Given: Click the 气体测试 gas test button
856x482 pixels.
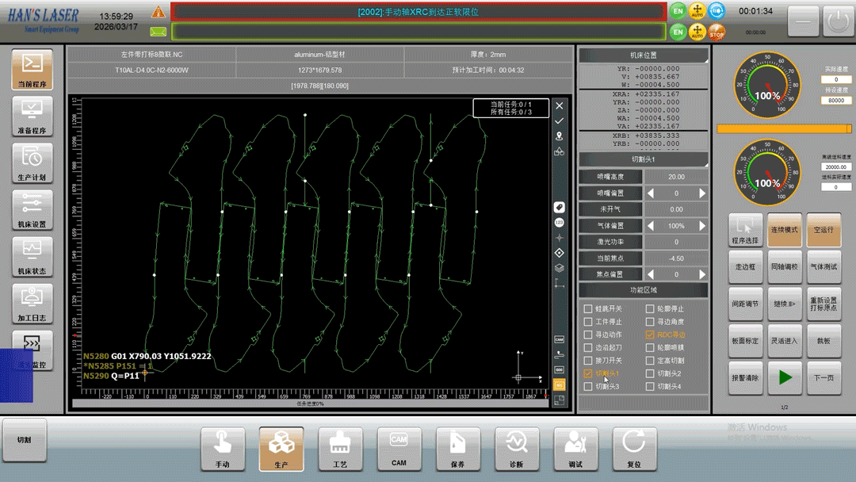Looking at the screenshot, I should (x=824, y=266).
